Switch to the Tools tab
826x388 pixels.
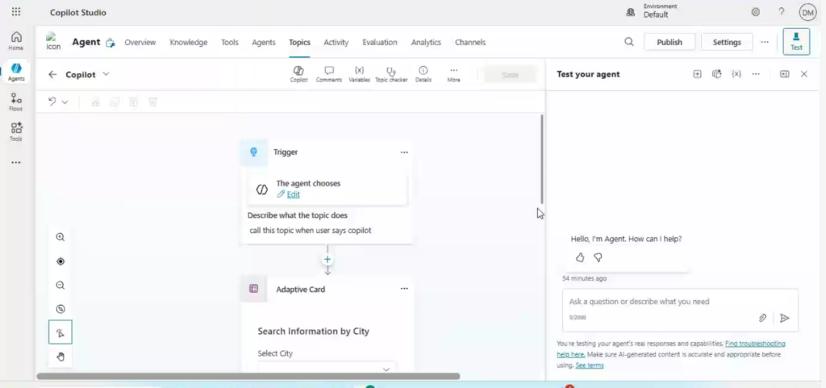click(230, 42)
